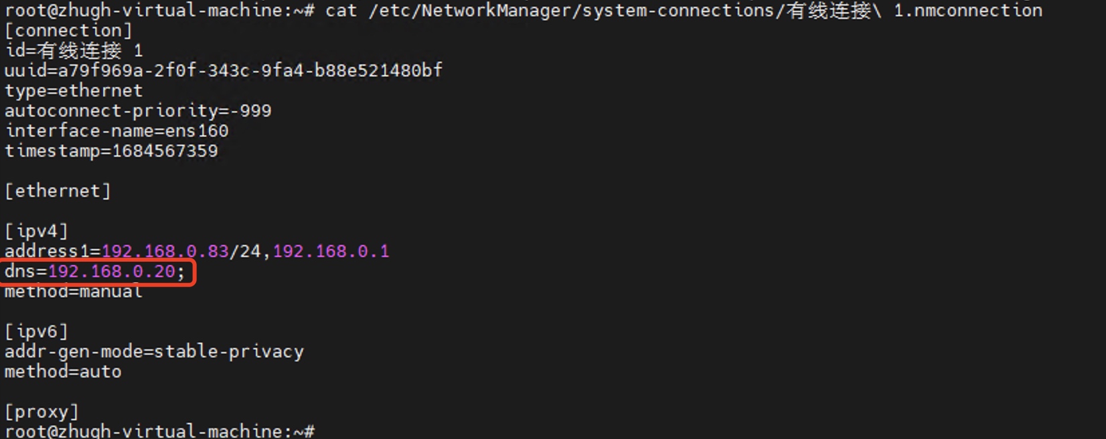Click the interface-name=ens160 line
The height and width of the screenshot is (439, 1106).
pos(116,131)
